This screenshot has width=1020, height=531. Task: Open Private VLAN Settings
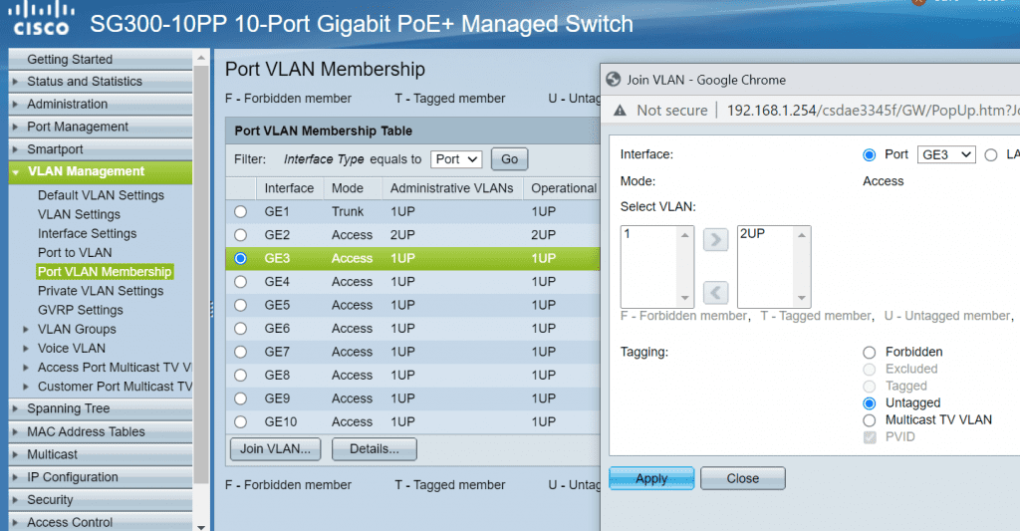tap(101, 291)
